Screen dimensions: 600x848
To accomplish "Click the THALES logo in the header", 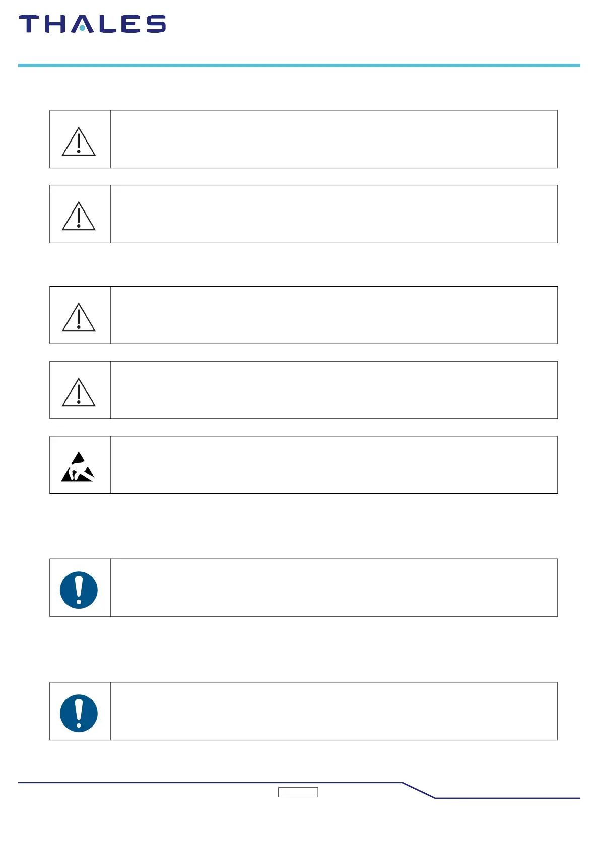I will [92, 24].
